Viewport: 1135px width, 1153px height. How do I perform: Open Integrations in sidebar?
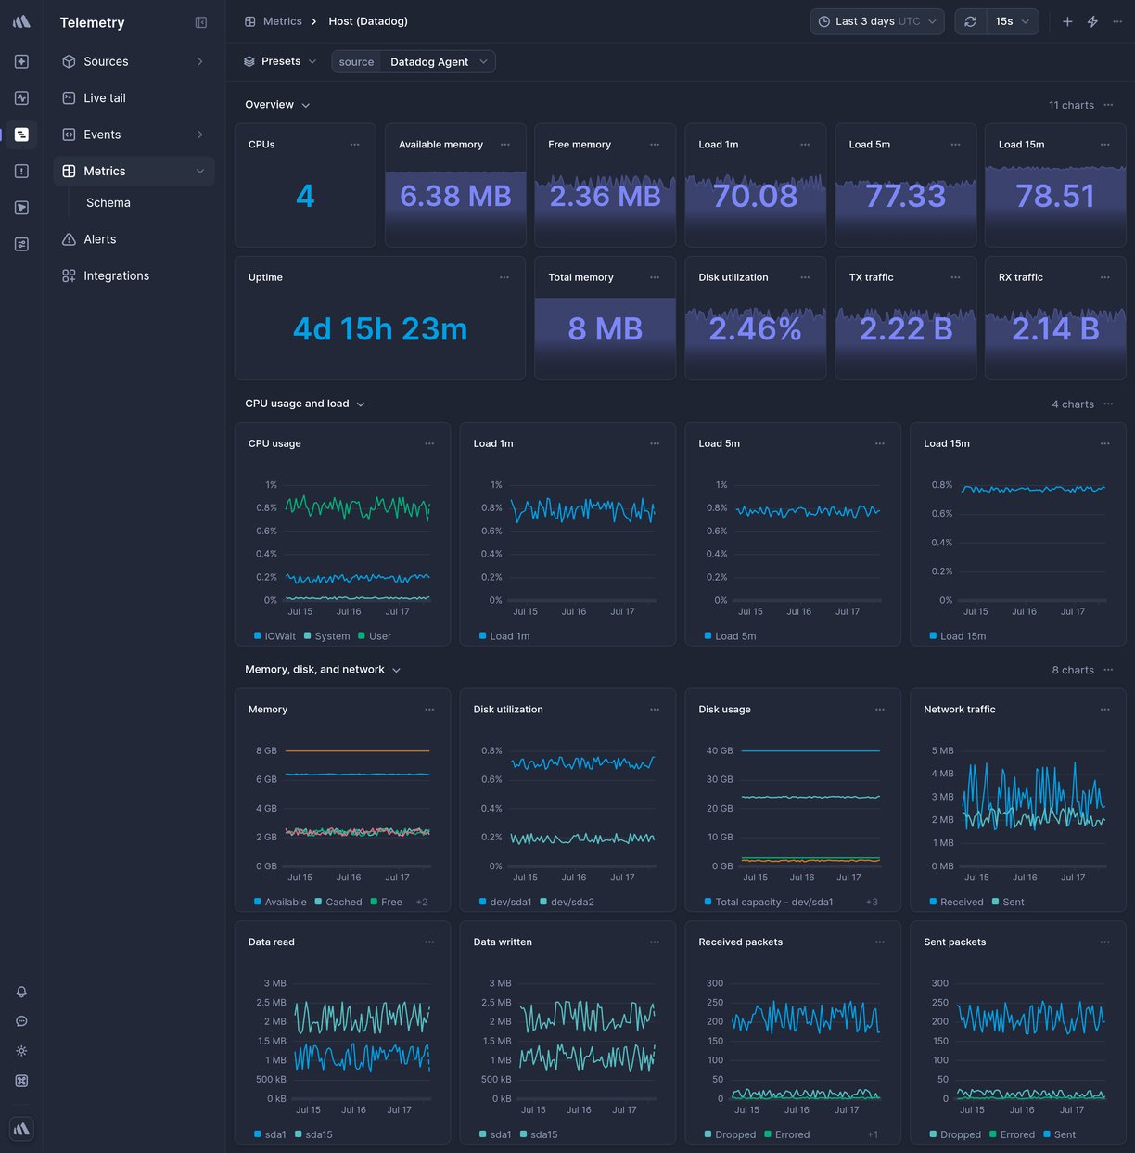[x=134, y=275]
